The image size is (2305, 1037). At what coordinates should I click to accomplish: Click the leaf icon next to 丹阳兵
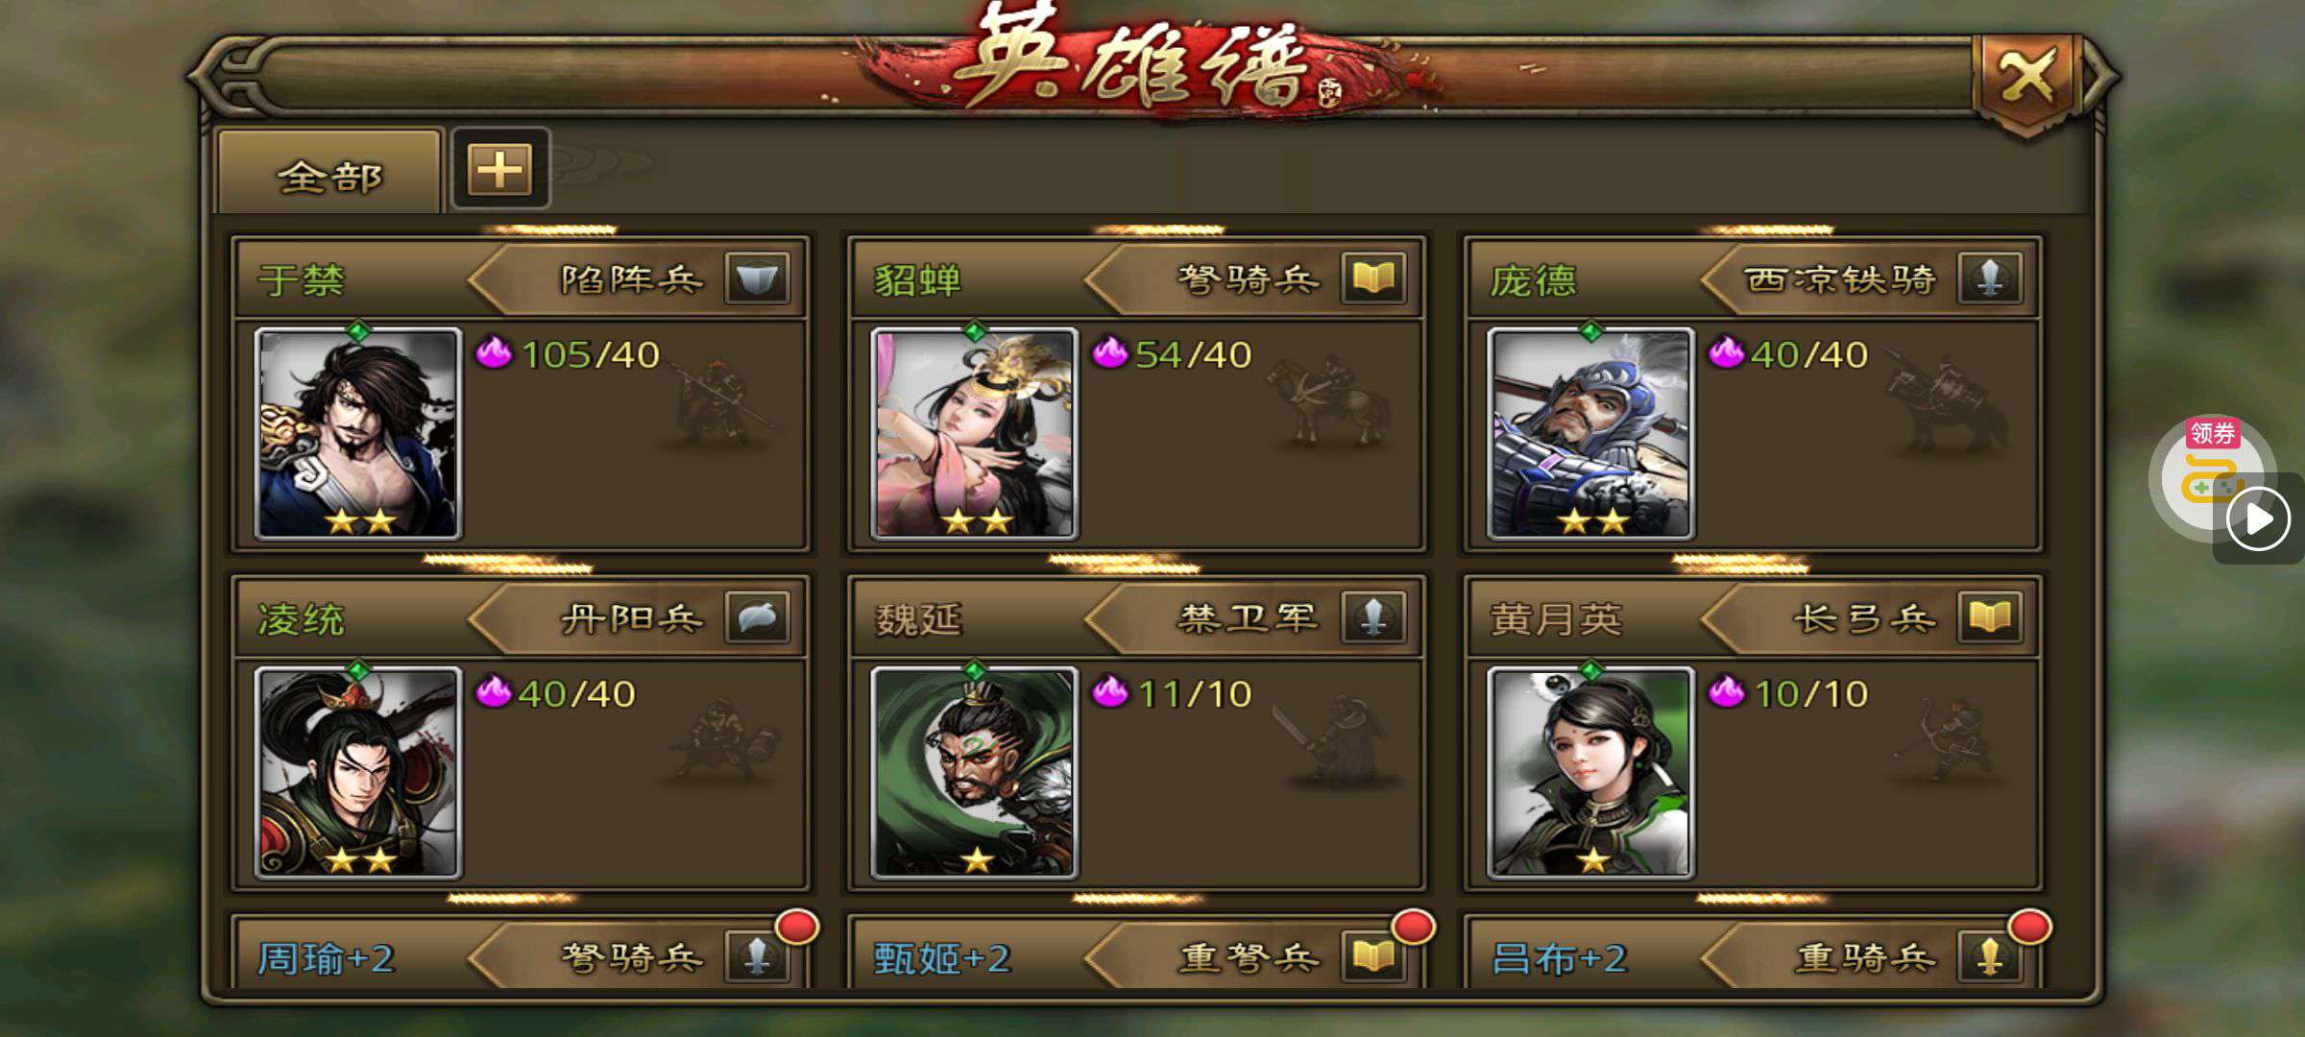pyautogui.click(x=758, y=617)
